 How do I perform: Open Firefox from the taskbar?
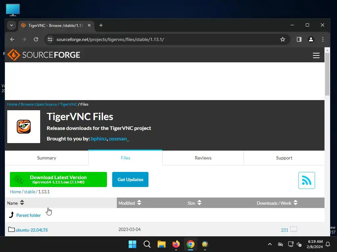176,244
